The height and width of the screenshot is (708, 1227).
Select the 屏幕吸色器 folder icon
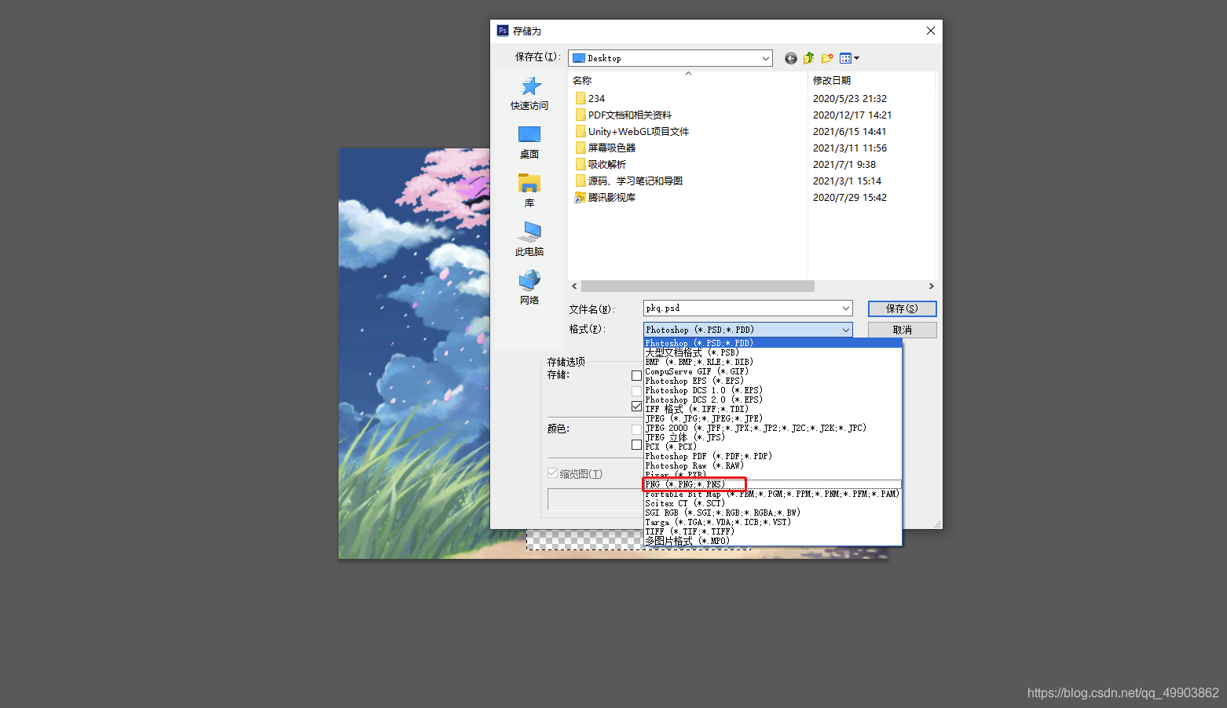[580, 148]
